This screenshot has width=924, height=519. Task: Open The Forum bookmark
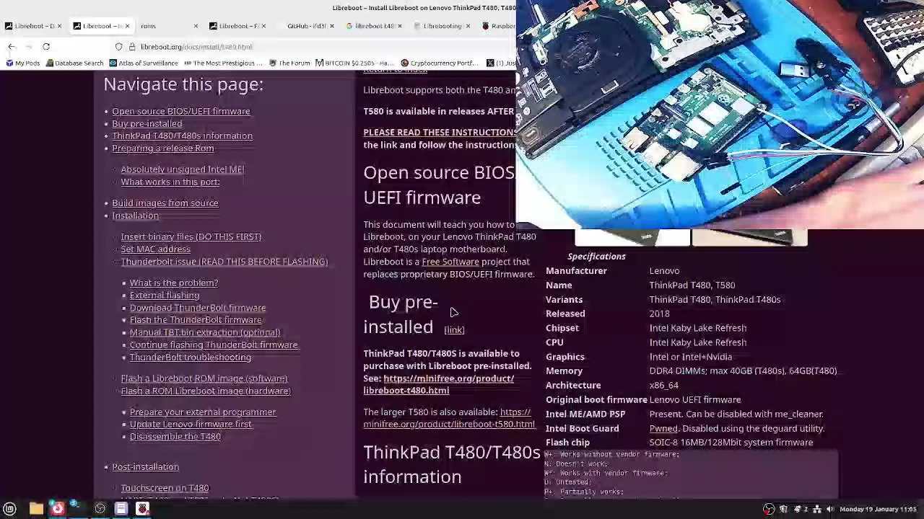point(289,63)
